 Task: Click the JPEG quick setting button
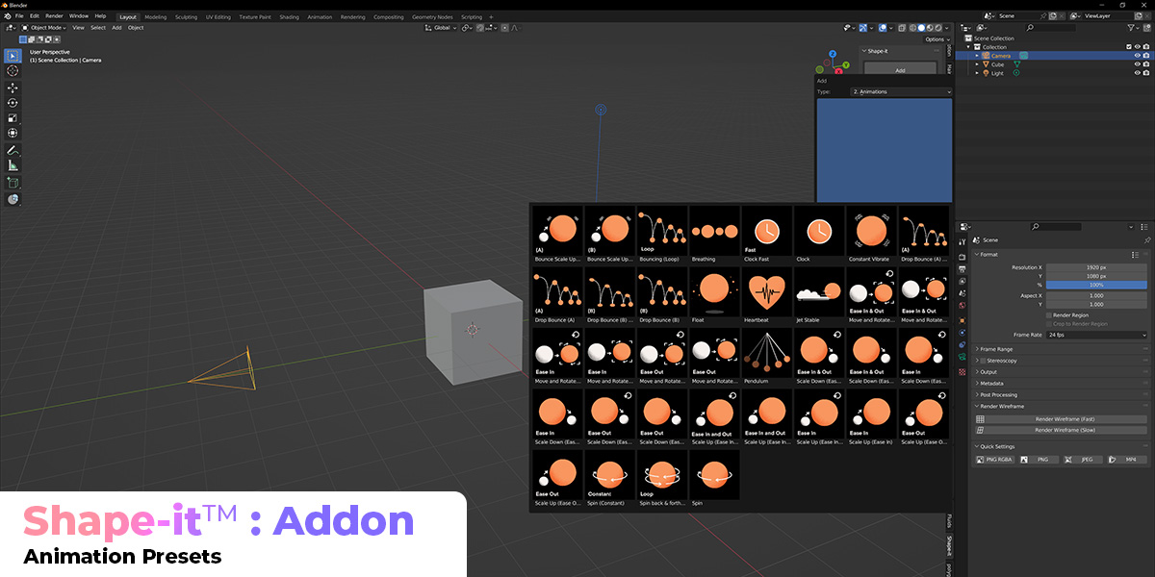1083,461
